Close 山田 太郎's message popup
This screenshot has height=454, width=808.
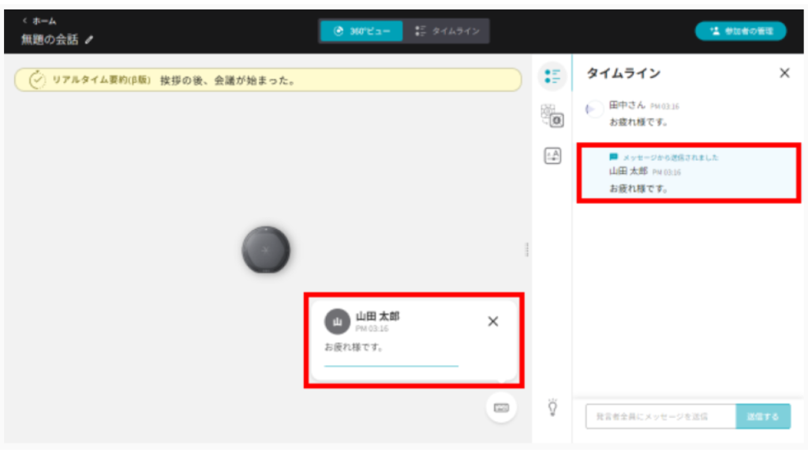493,321
